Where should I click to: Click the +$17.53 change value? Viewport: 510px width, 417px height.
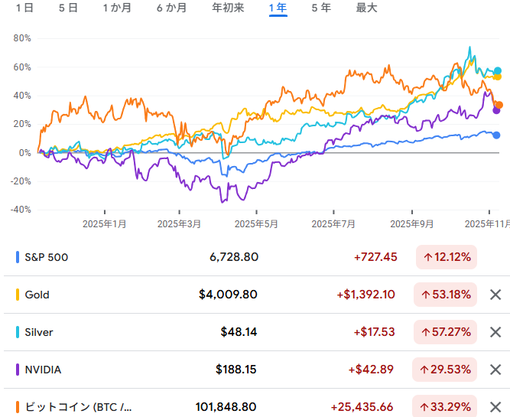[375, 332]
